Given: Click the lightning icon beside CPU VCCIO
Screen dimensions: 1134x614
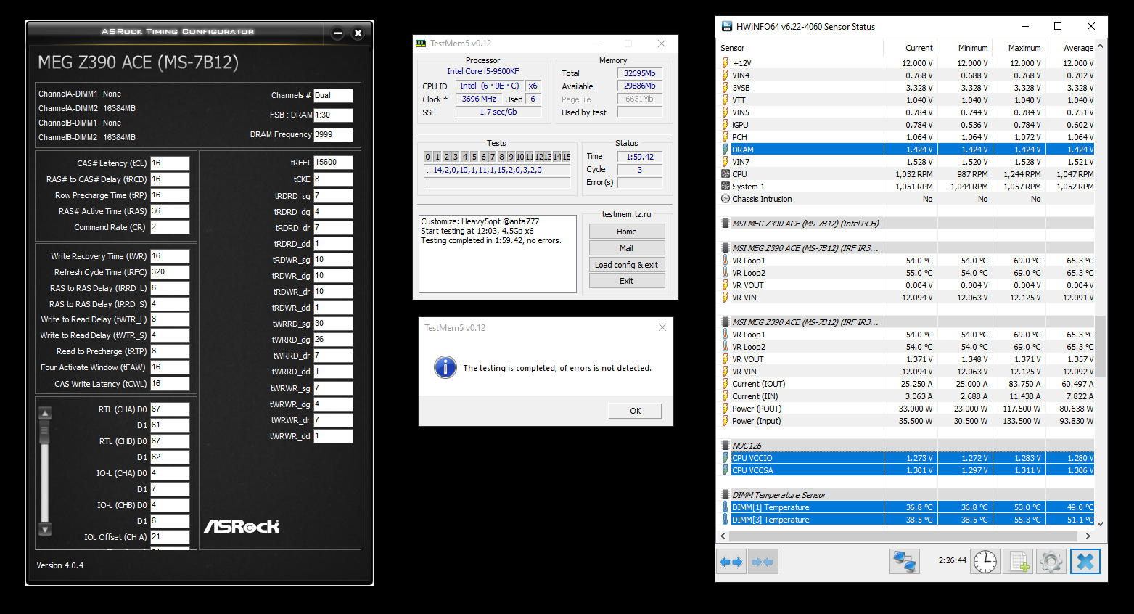Looking at the screenshot, I should [x=726, y=458].
